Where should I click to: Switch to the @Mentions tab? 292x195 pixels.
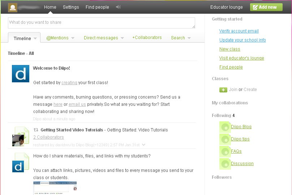[57, 38]
